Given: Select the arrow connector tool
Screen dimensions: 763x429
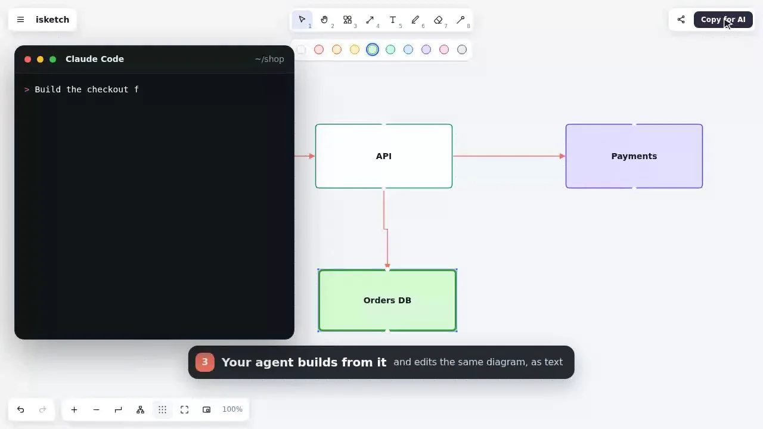Looking at the screenshot, I should click(370, 20).
